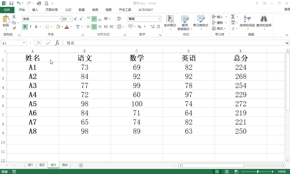Open the font size dropdown showing 22
This screenshot has height=174, width=290.
(70, 19)
